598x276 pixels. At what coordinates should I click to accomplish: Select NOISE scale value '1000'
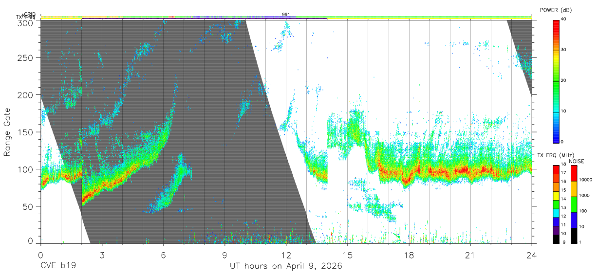[x=584, y=195]
